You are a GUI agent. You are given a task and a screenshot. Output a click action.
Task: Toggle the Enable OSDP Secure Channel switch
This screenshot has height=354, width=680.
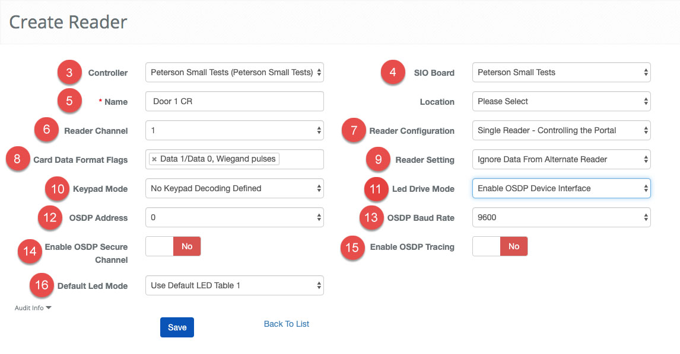(x=173, y=246)
